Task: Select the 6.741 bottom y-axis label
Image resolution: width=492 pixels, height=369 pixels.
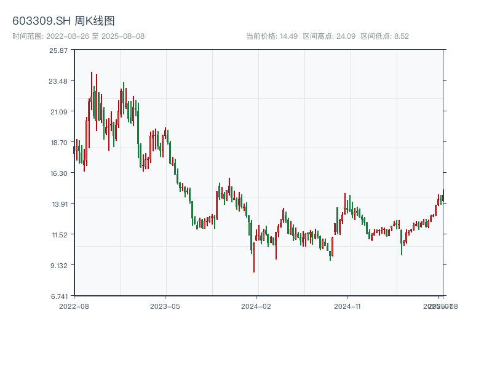Action: pos(58,296)
